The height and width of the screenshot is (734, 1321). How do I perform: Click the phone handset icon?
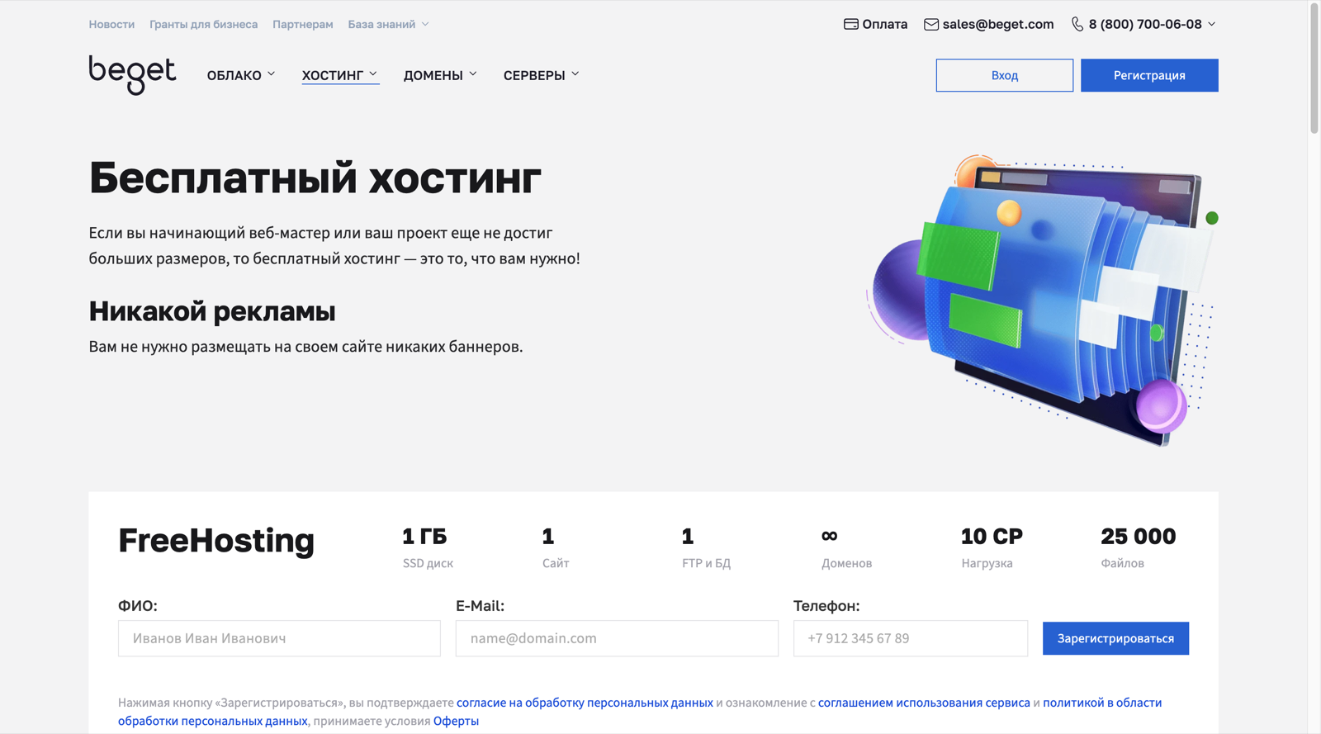tap(1077, 24)
